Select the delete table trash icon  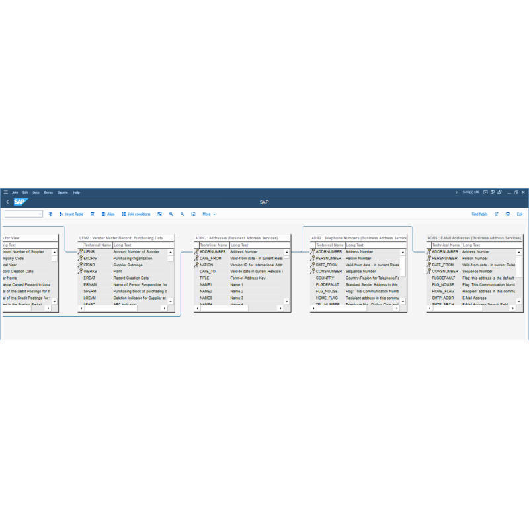tap(93, 214)
